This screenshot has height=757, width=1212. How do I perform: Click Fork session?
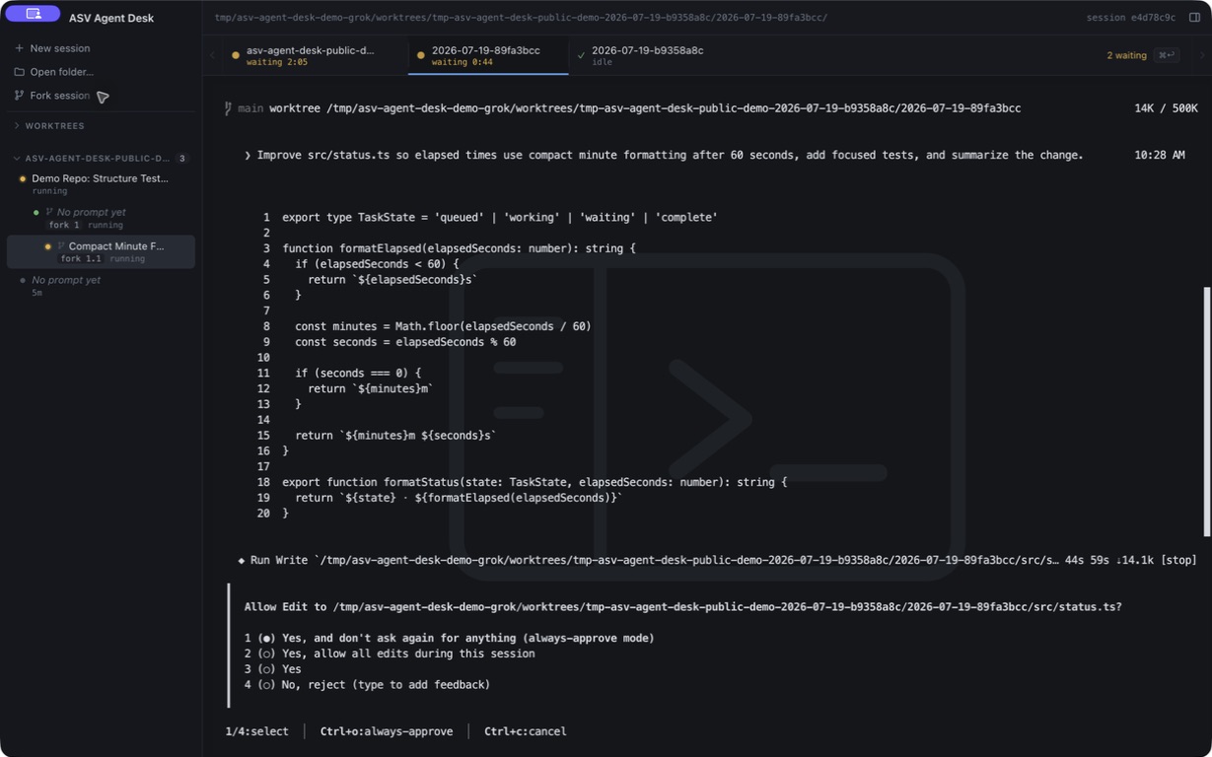(59, 96)
